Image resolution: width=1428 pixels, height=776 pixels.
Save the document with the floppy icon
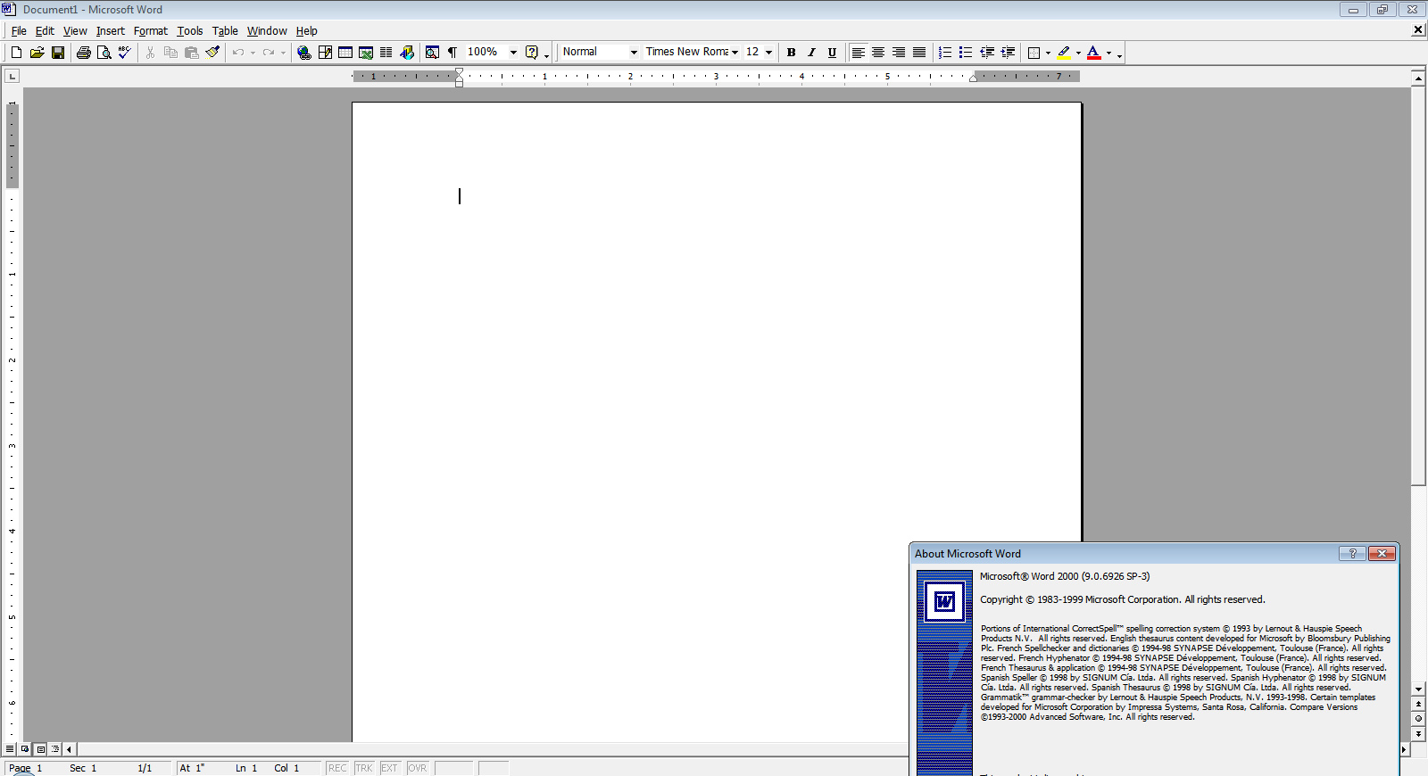(58, 53)
